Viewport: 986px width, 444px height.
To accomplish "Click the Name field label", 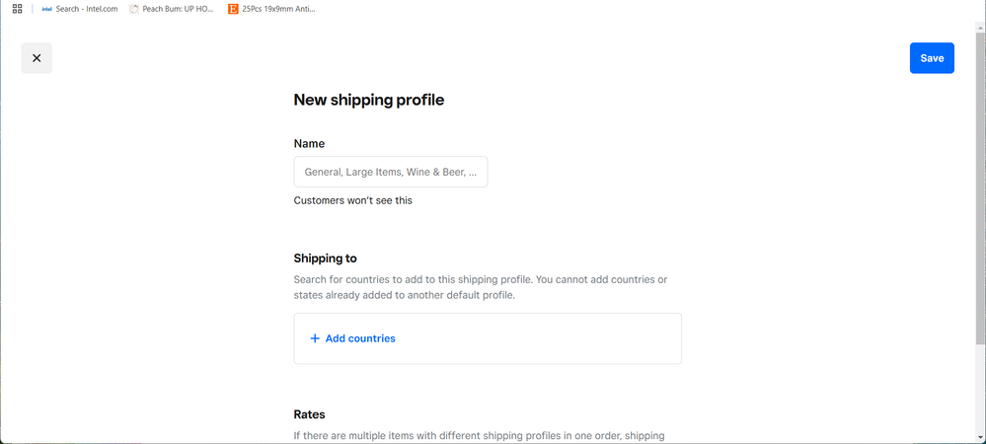I will coord(309,144).
